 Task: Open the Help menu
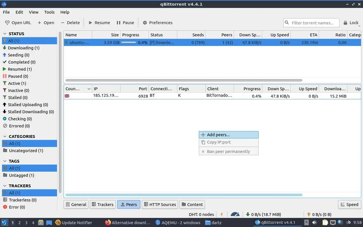65,12
